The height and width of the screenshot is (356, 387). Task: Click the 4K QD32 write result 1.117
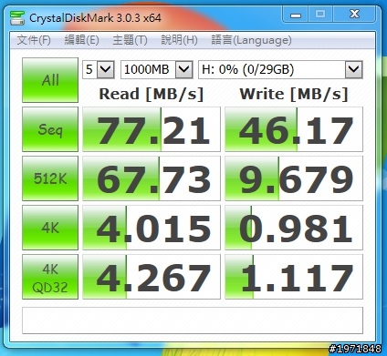294,277
